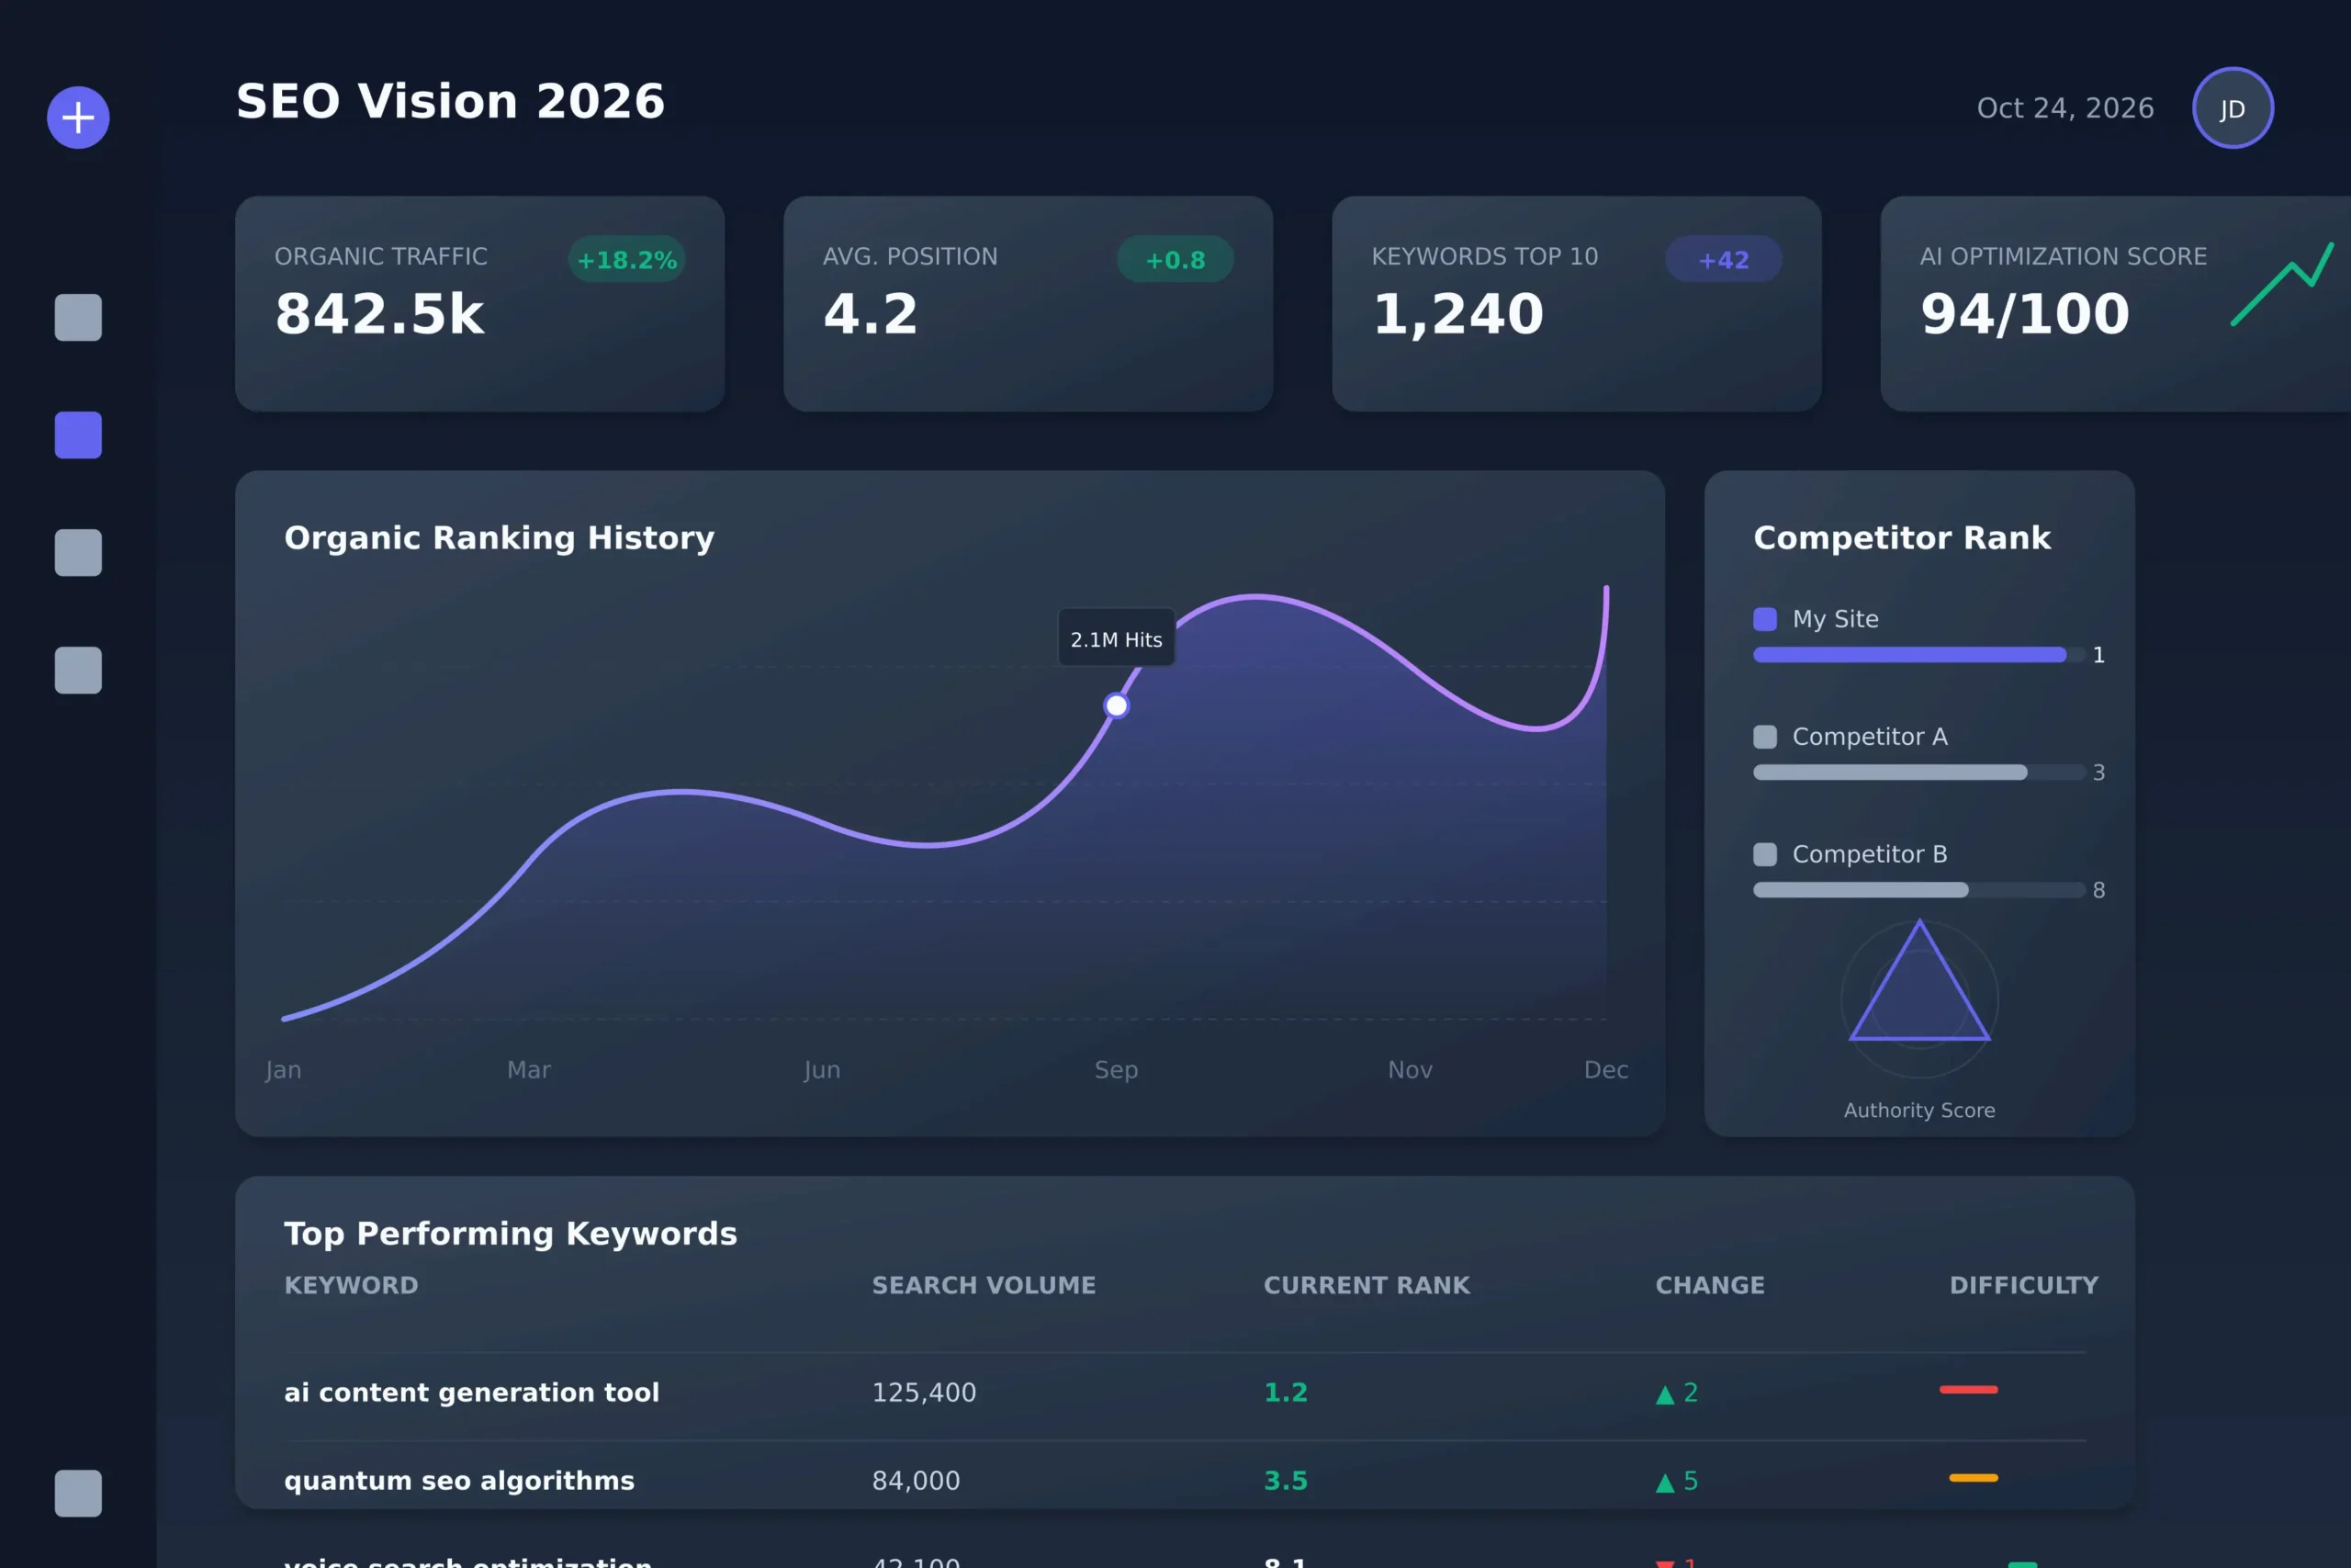Image resolution: width=2351 pixels, height=1568 pixels.
Task: Click the Competitor A gray legend swatch
Action: pos(1765,737)
